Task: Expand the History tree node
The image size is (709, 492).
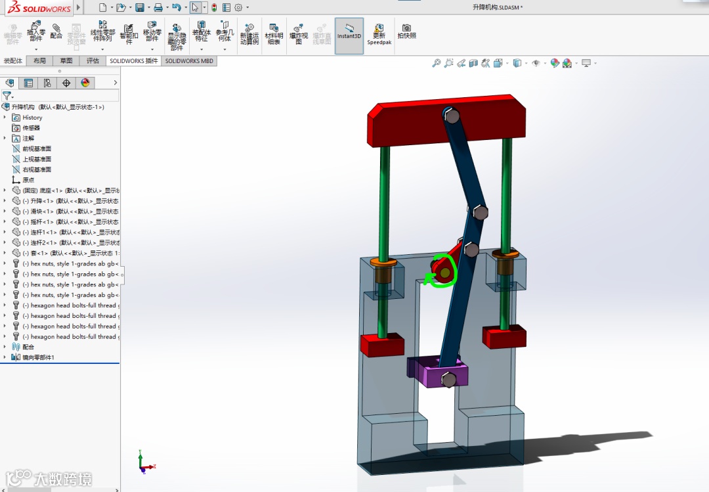Action: coord(5,117)
